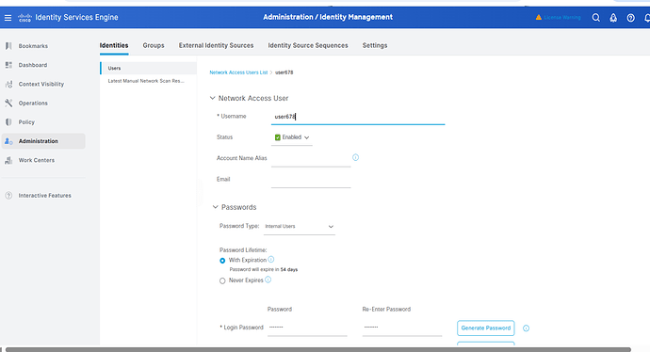Open the Identity Source Sequences tab
This screenshot has width=650, height=352.
coord(308,45)
